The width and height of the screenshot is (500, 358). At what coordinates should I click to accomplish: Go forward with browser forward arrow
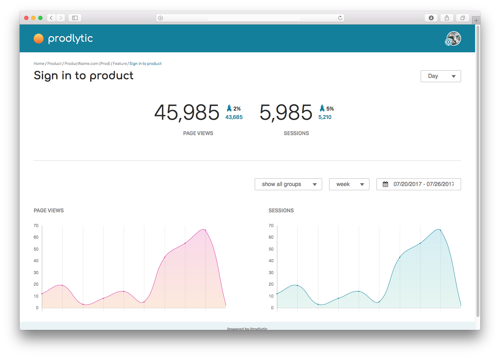[x=61, y=18]
